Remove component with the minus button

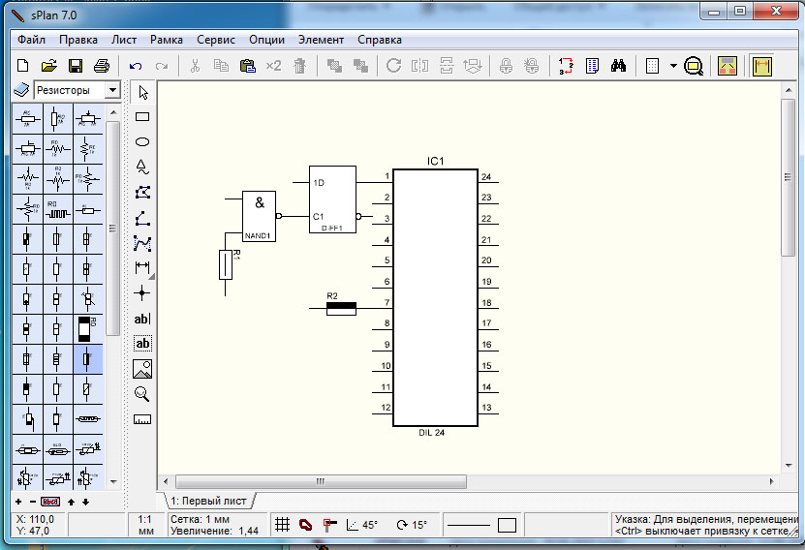33,502
